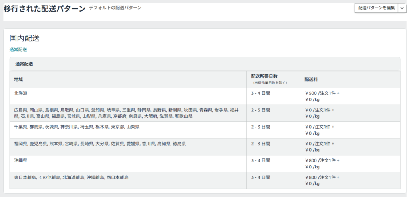409x197 pixels.
Task: Click the 地域 column header
Action: (x=18, y=80)
